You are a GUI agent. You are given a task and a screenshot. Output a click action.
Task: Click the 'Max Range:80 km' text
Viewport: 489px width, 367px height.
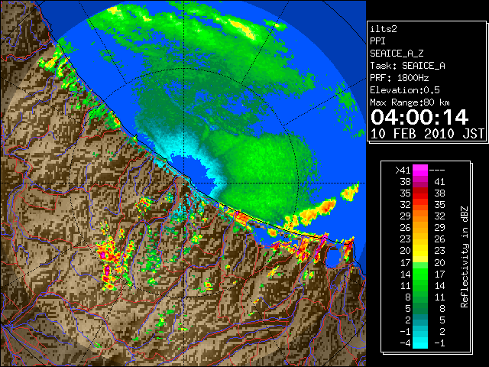(410, 102)
